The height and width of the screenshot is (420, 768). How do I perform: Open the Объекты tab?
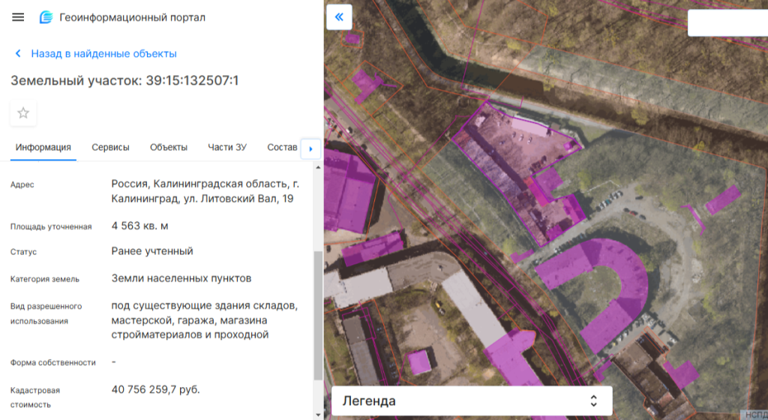coord(168,148)
